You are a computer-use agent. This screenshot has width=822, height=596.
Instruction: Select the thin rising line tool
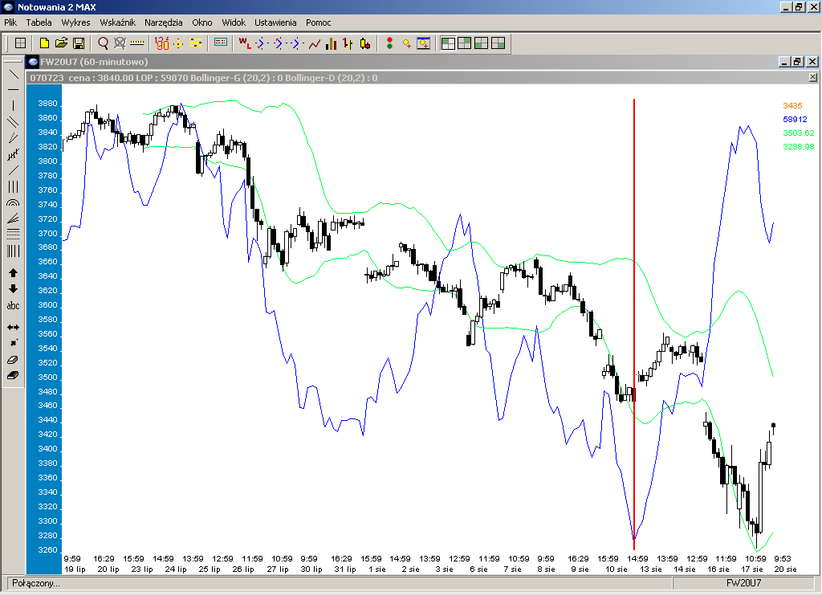tap(13, 170)
